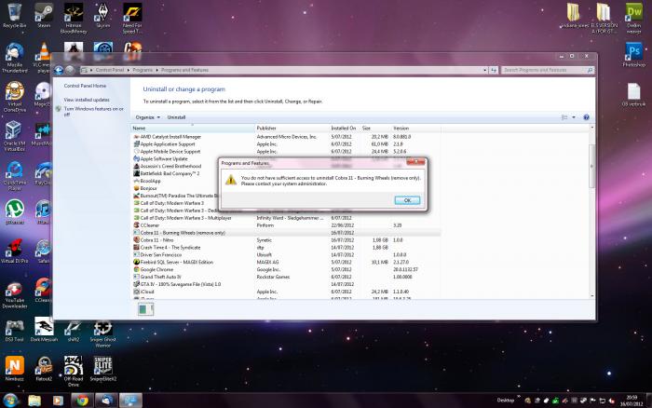This screenshot has width=652, height=408.
Task: Click the taskbar clock showing 20:59
Action: pos(632,401)
